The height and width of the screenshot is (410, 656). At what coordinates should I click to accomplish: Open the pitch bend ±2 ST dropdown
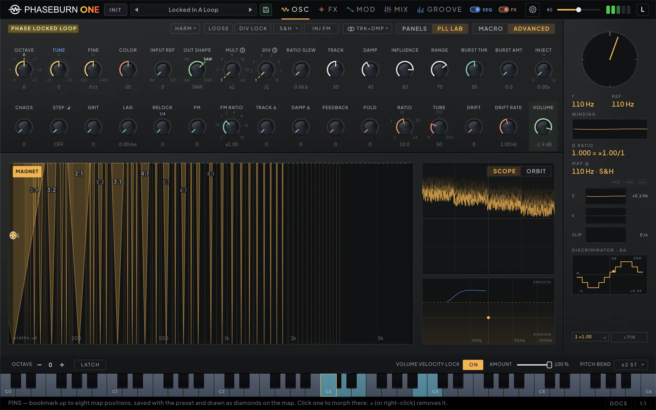tap(631, 365)
